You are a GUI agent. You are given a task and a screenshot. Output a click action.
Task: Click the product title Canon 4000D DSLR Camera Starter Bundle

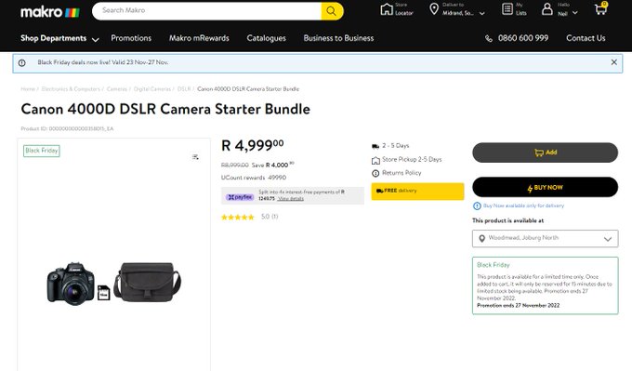coord(165,110)
